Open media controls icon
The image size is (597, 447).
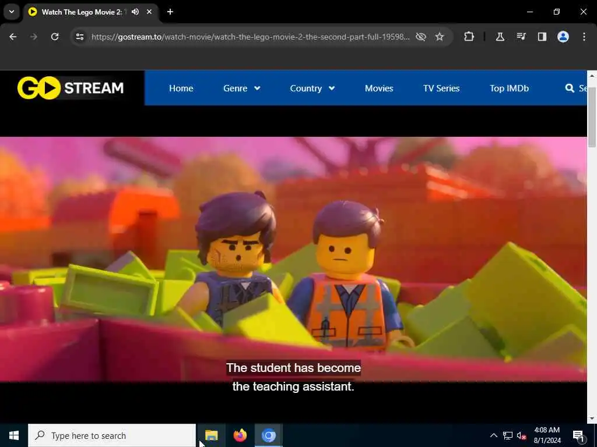point(521,37)
